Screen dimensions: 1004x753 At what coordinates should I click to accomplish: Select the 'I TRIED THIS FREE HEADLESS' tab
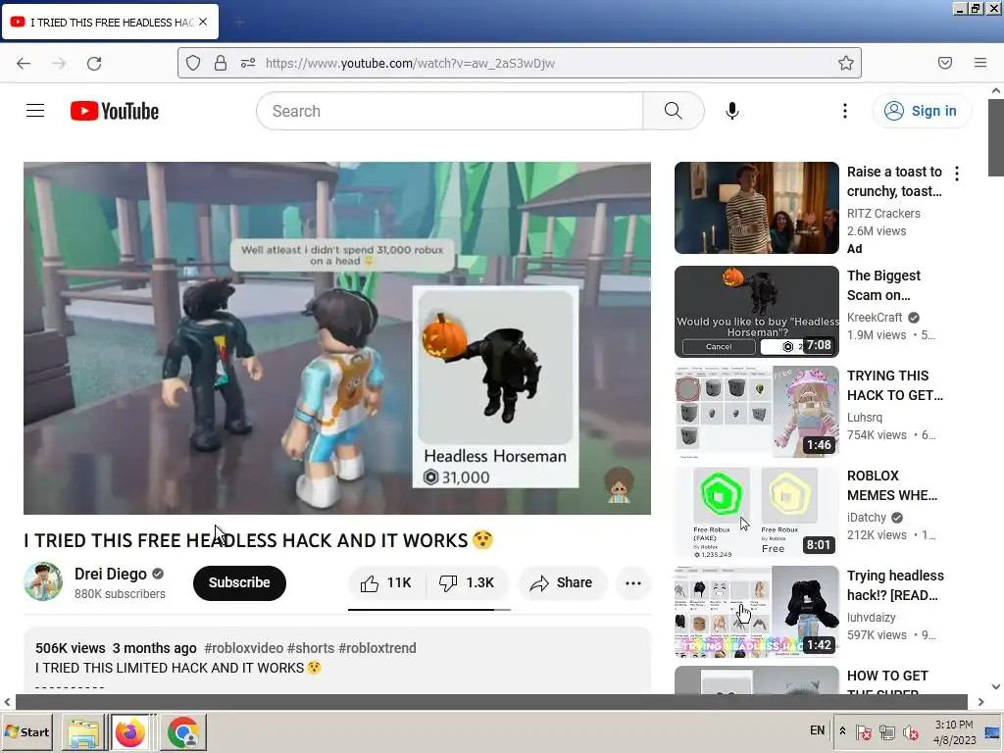[110, 22]
